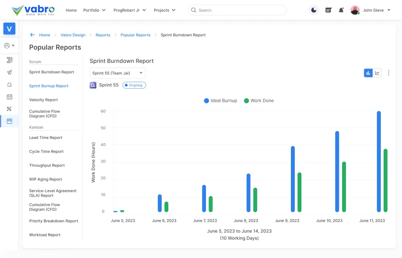The height and width of the screenshot is (258, 402).
Task: Open notifications via the bell icon
Action: tap(341, 10)
